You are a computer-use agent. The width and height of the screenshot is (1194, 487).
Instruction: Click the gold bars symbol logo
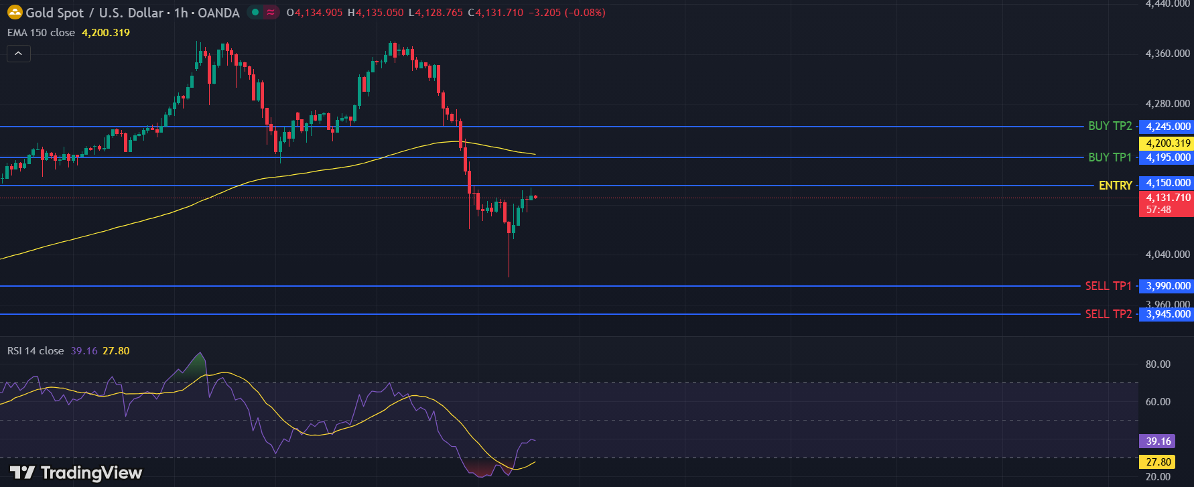coord(14,12)
